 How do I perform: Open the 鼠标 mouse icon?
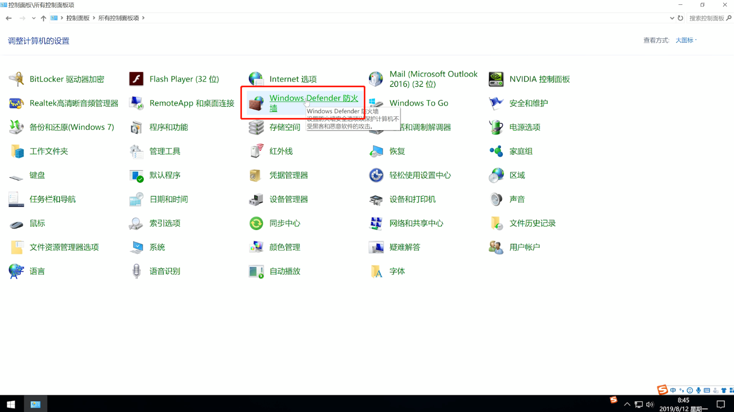click(17, 224)
